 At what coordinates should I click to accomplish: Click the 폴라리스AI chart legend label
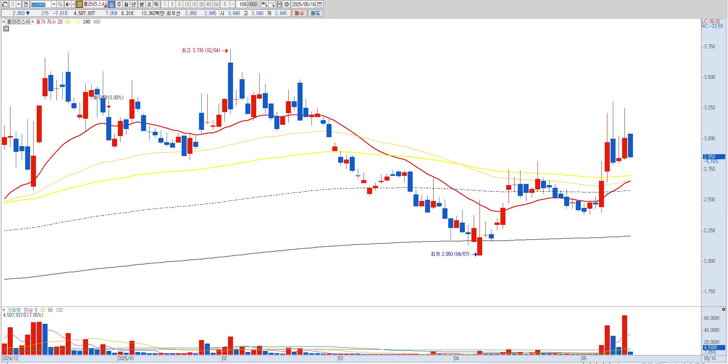tap(19, 22)
